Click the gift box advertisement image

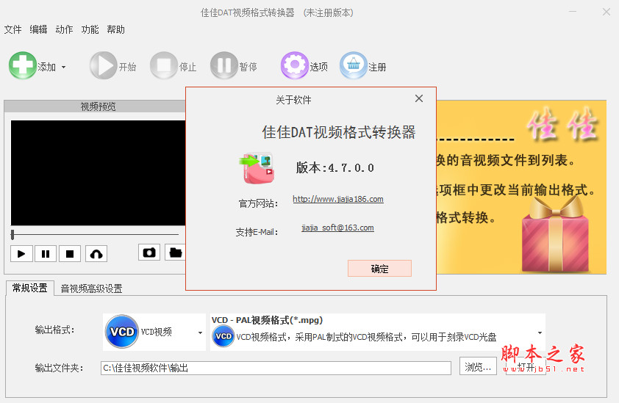(x=555, y=233)
